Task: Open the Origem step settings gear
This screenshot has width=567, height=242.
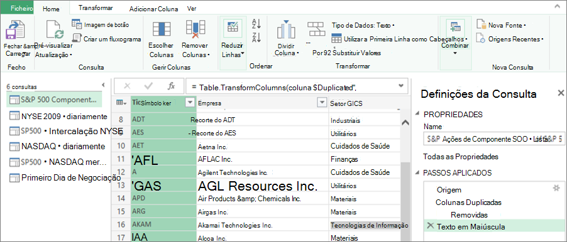Action: point(556,187)
